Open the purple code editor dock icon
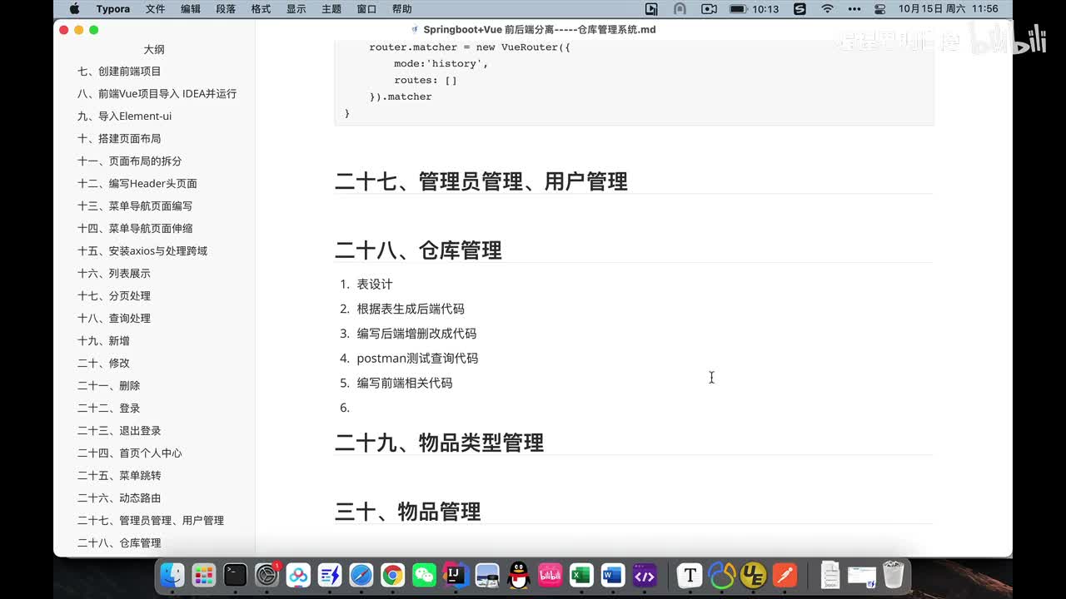The image size is (1066, 599). coord(645,575)
